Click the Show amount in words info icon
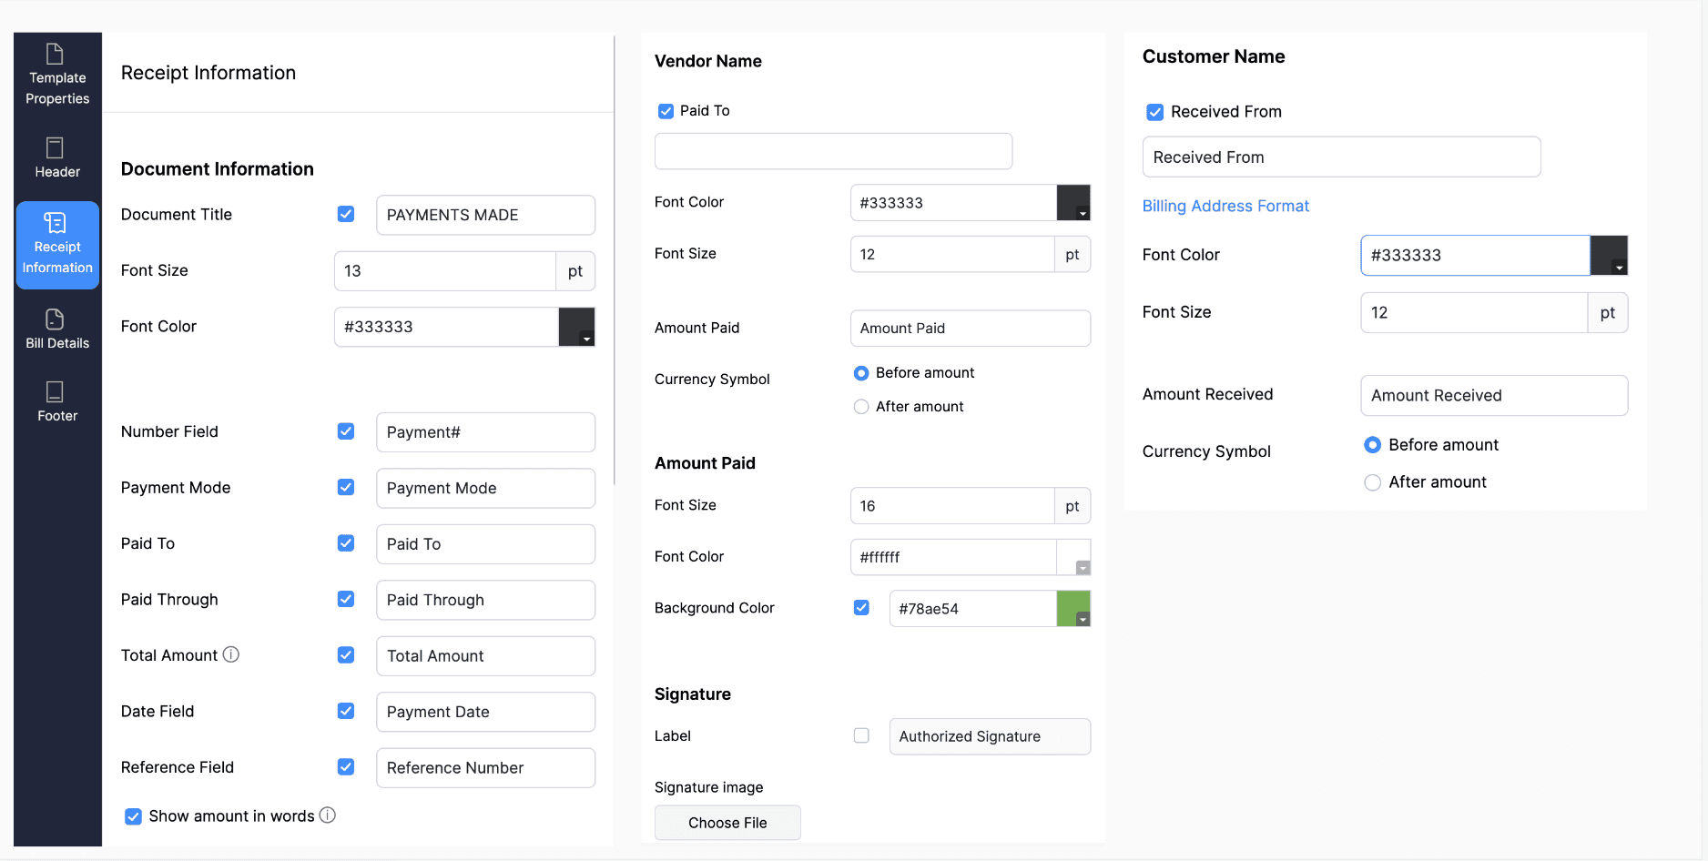This screenshot has width=1708, height=861. 328,815
